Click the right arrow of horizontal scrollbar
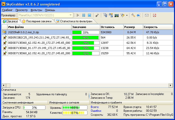 pos(170,85)
